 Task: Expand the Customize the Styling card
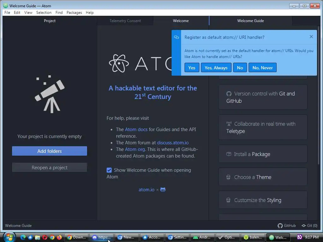[263, 200]
